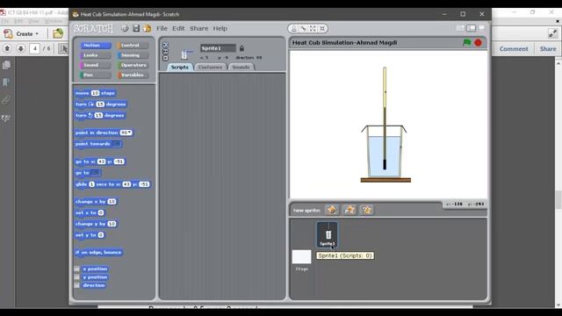Select the Duplicate stamp tool
The width and height of the screenshot is (562, 316).
pos(294,28)
